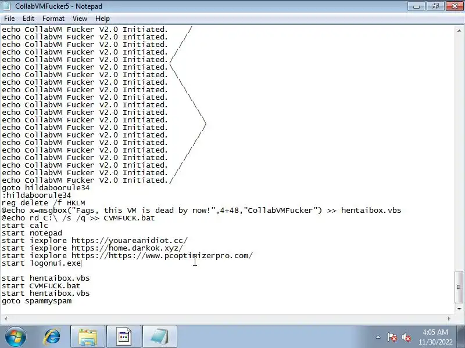Click the horizontal scrollbar right arrow

tap(449, 318)
